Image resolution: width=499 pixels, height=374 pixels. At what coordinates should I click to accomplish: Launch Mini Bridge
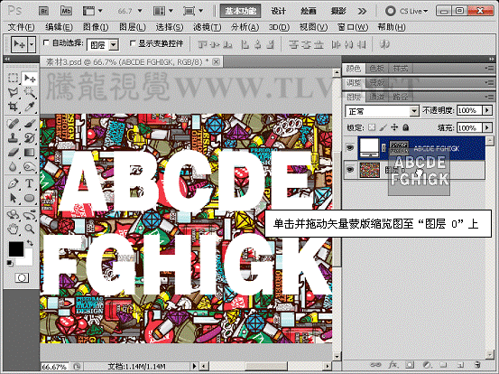click(66, 11)
